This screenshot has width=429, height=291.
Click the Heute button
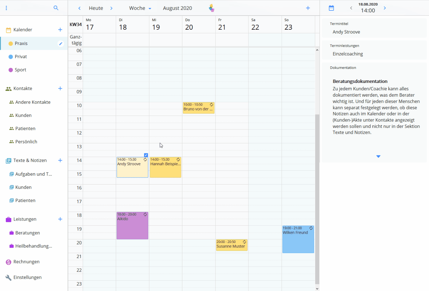click(x=96, y=8)
